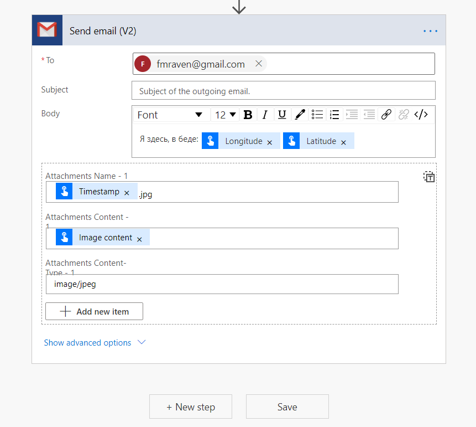Open the Font dropdown

(171, 115)
